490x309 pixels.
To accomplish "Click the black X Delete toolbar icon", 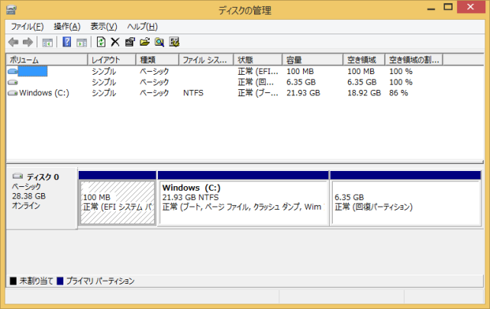I will click(115, 42).
